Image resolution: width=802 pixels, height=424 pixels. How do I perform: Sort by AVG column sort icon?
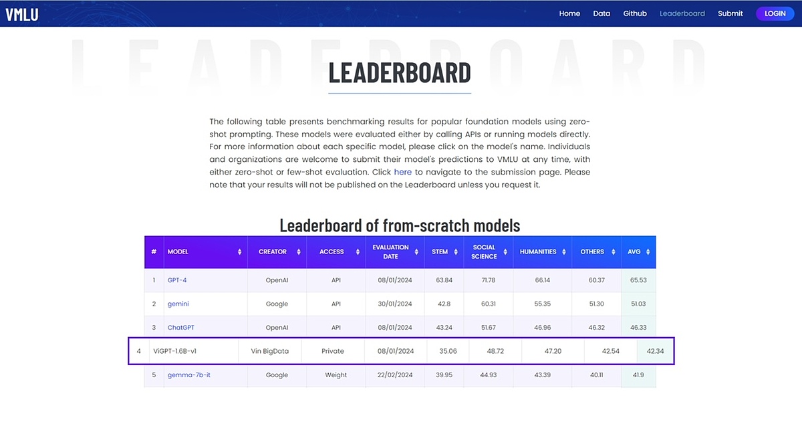(649, 252)
